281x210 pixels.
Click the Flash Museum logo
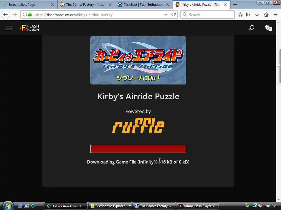coord(30,28)
